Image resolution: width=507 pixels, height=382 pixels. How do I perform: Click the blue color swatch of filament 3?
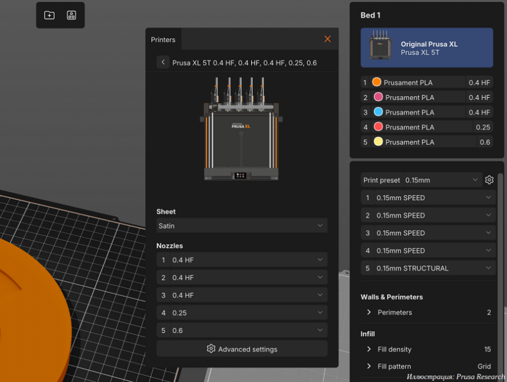coord(378,112)
